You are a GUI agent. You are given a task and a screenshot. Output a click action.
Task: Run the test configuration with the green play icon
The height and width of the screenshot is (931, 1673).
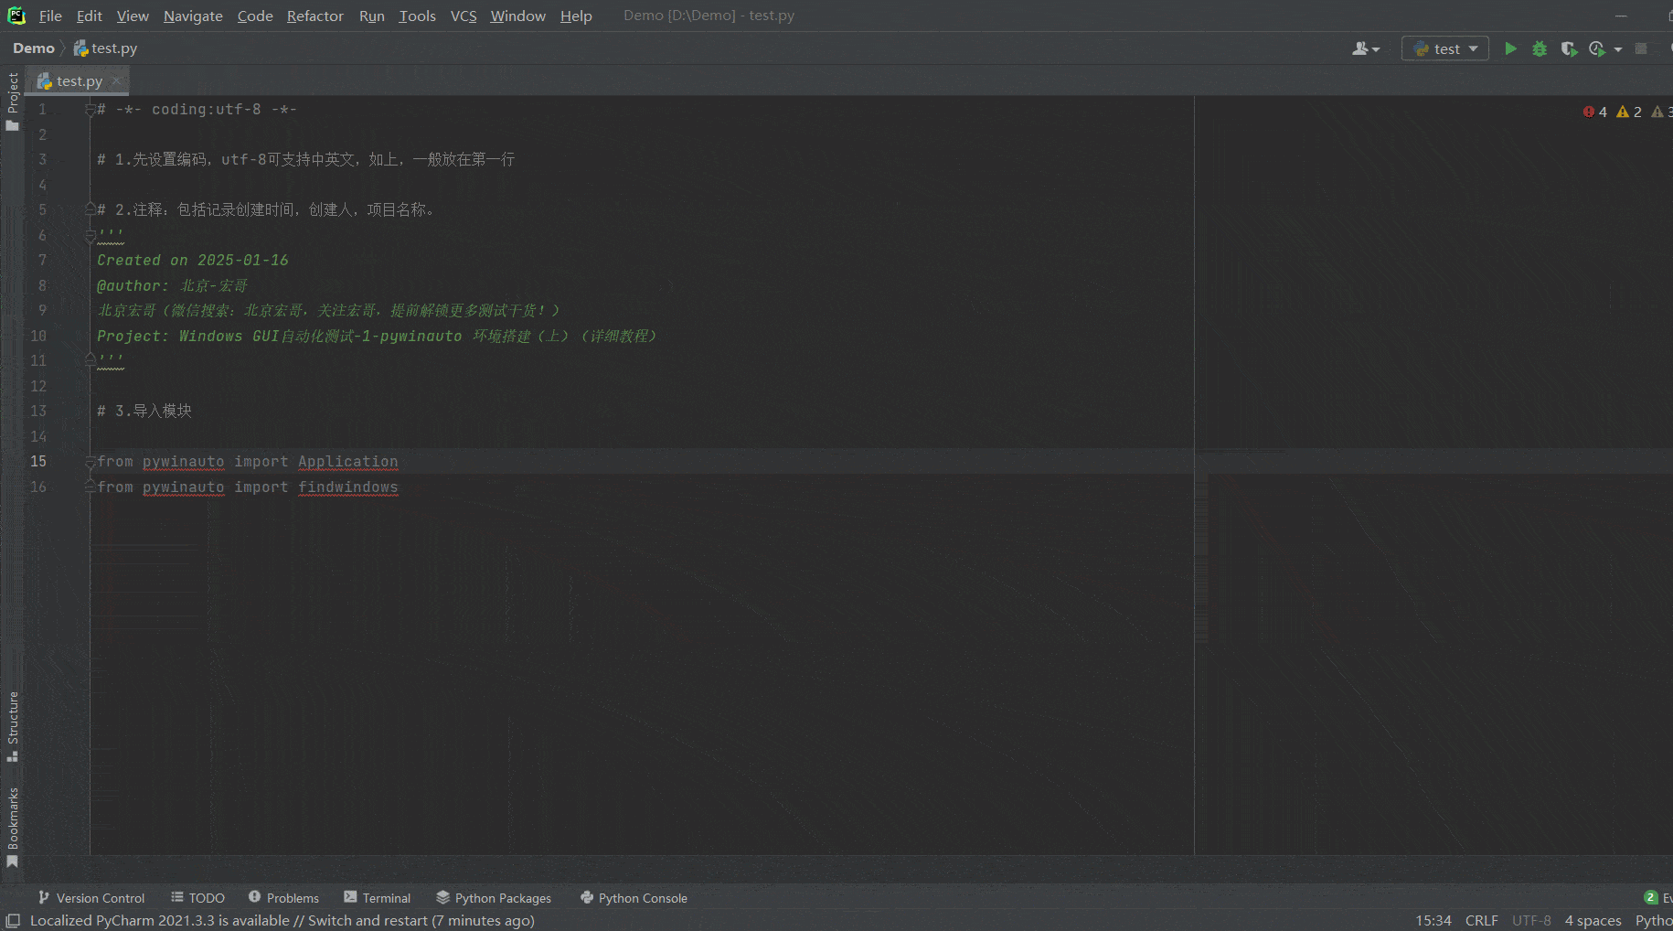(1510, 48)
